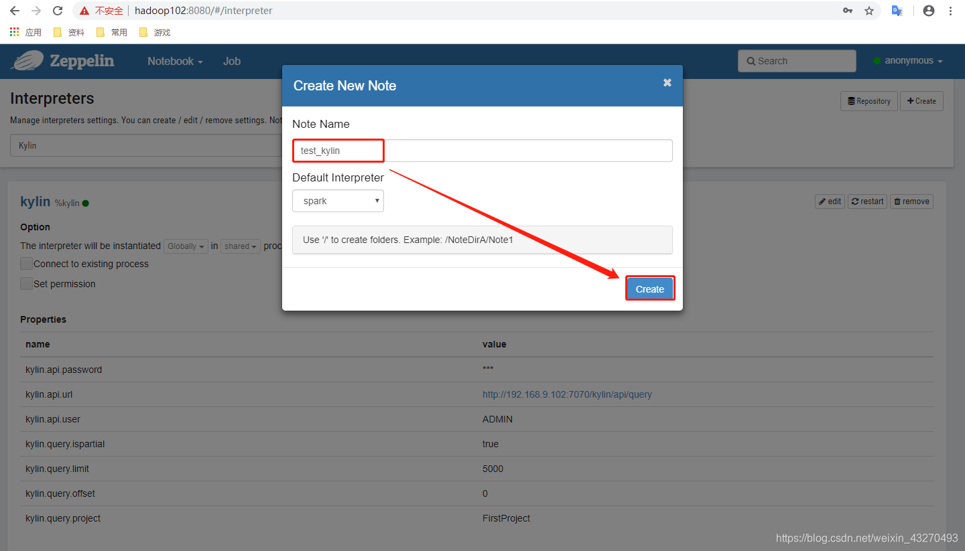Edit the kylin interpreter settings
The height and width of the screenshot is (551, 965).
point(830,202)
